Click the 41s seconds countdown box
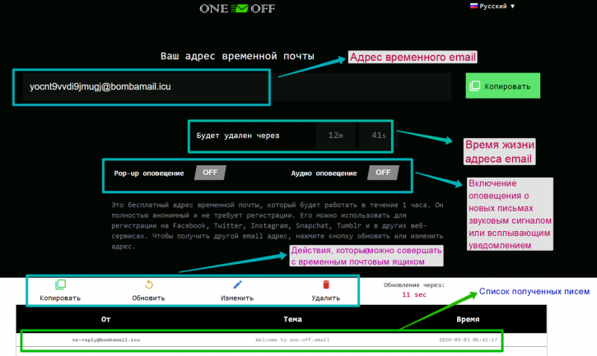Screen dimensions: 597x356 tap(379, 136)
